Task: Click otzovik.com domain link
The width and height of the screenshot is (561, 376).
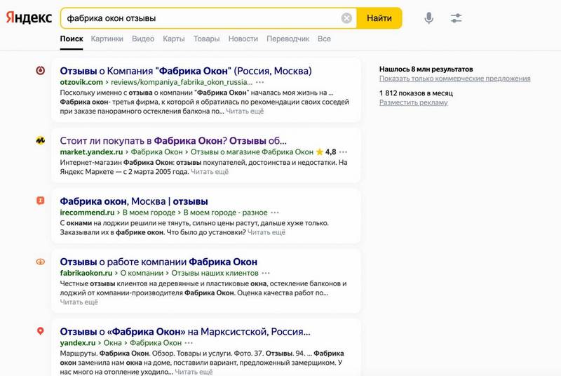Action: (81, 82)
